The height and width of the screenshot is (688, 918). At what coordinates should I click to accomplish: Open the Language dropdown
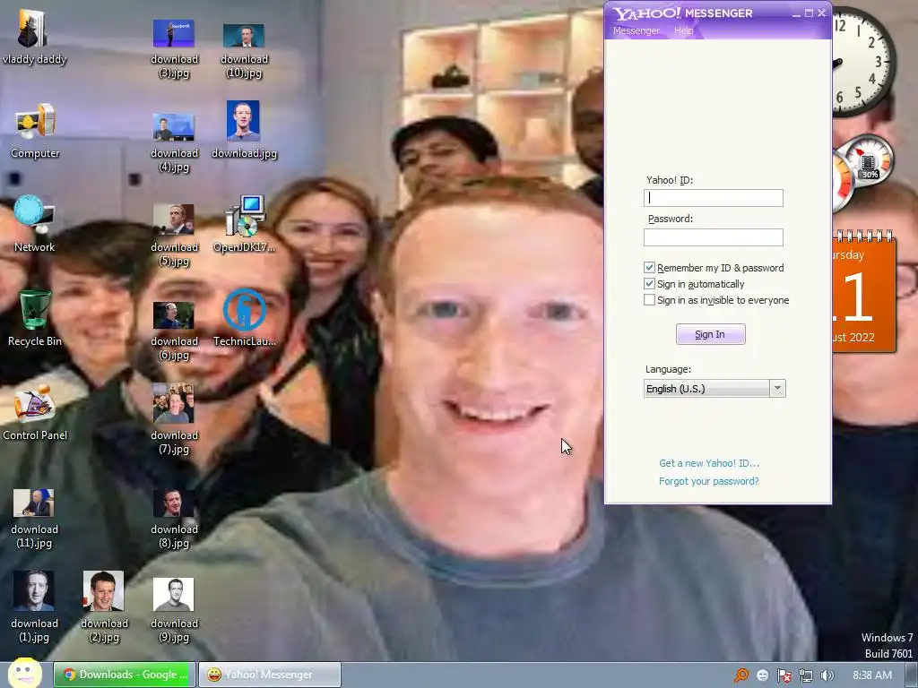point(714,389)
